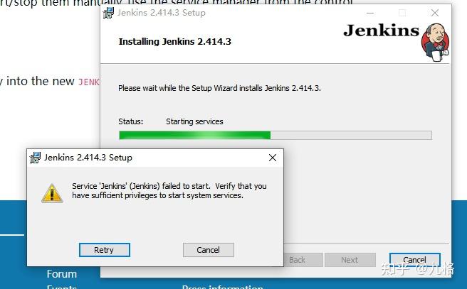Click the greyed-out maximize box of the installer
This screenshot has height=289, width=467.
(x=402, y=13)
